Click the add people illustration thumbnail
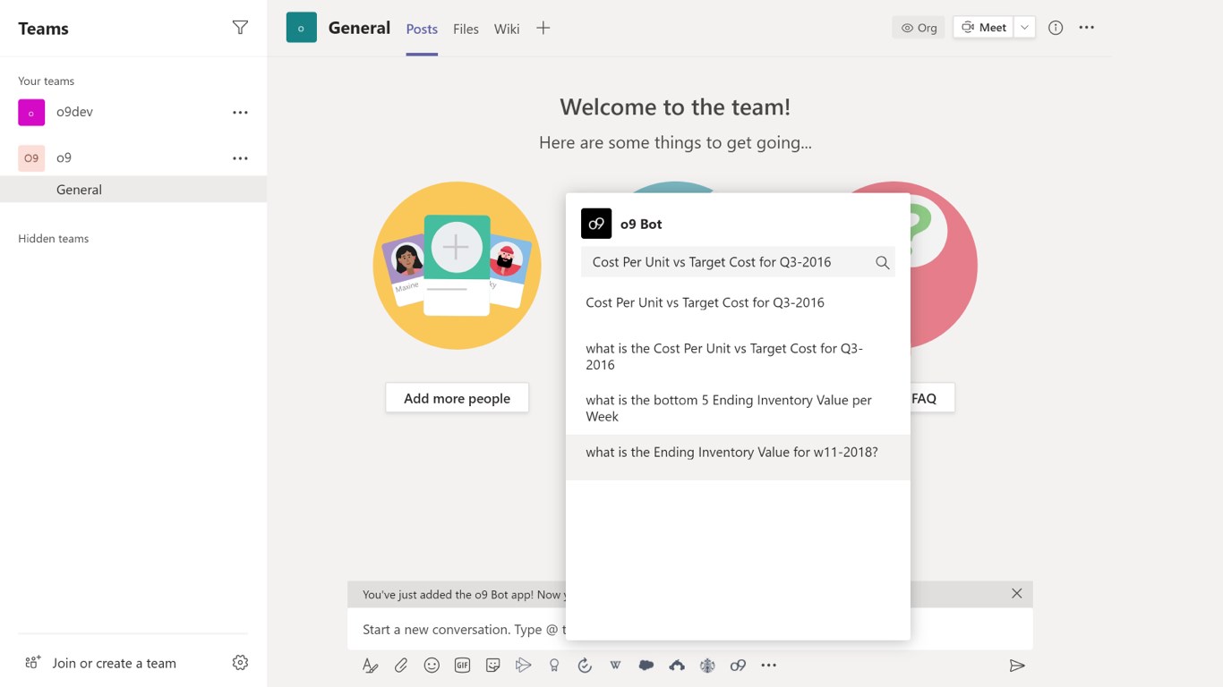This screenshot has height=687, width=1223. (457, 266)
